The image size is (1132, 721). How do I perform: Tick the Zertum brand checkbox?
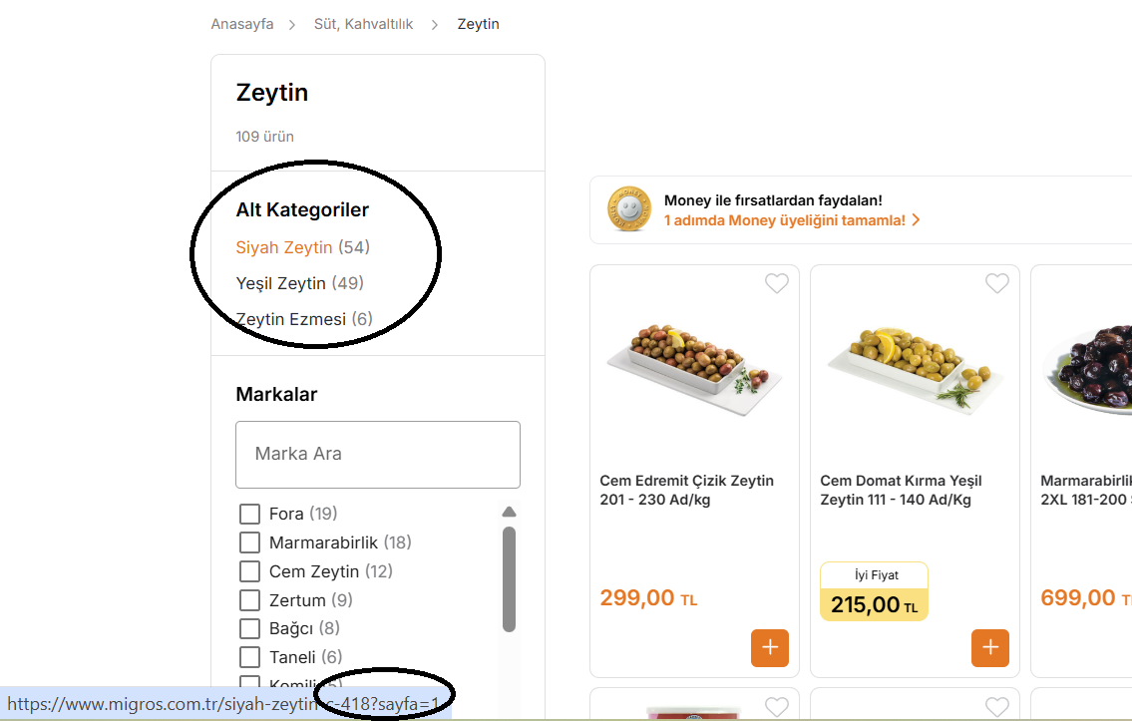click(x=249, y=600)
